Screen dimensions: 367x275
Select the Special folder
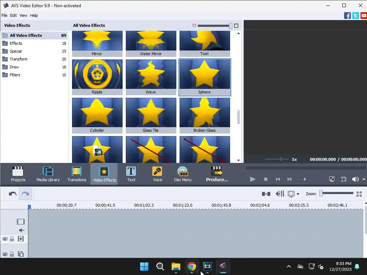pyautogui.click(x=34, y=51)
